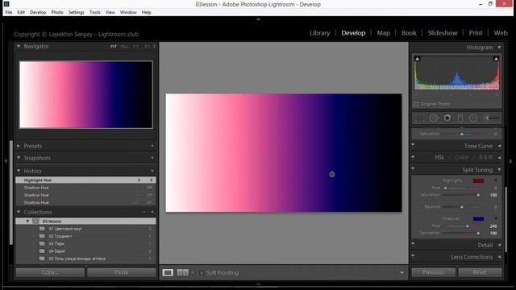516x290 pixels.
Task: Hide the right panel group
Action: [x=510, y=161]
